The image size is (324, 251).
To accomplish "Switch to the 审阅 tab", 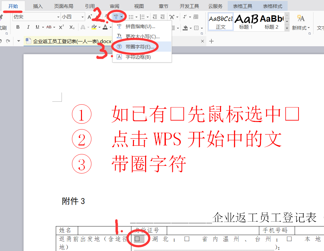I will [114, 6].
